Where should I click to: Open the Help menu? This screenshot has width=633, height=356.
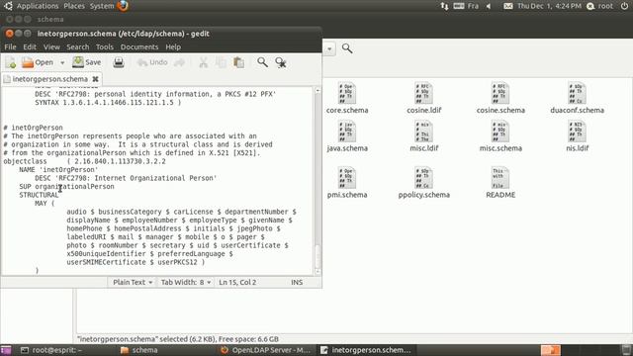click(x=173, y=46)
